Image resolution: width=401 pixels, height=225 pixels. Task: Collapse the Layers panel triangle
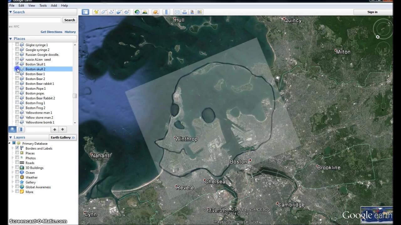pyautogui.click(x=10, y=137)
